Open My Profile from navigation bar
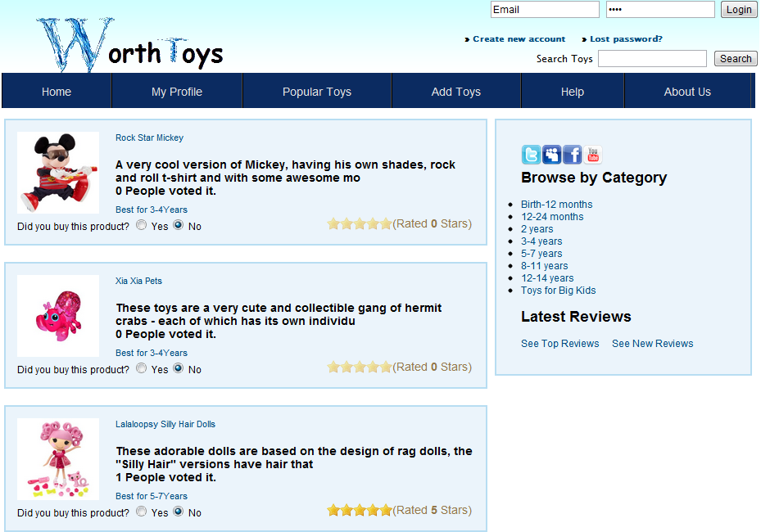Viewport: 761px width, 532px height. (x=176, y=92)
